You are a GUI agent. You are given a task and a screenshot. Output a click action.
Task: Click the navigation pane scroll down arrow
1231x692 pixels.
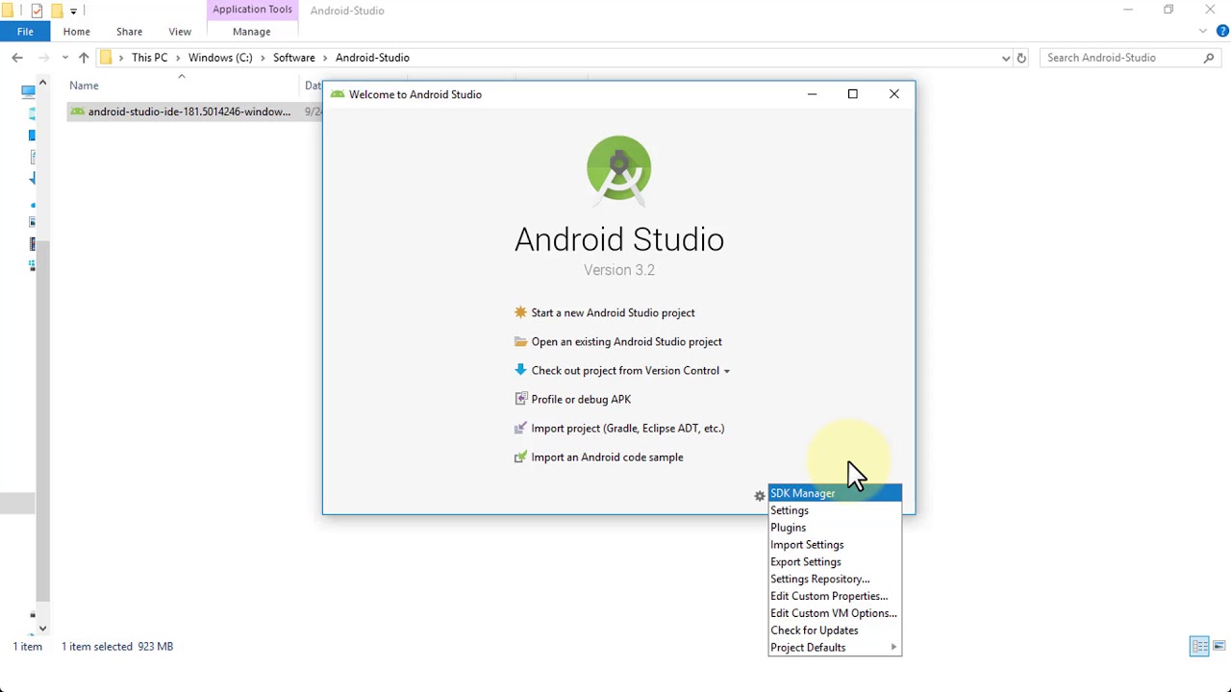click(42, 628)
